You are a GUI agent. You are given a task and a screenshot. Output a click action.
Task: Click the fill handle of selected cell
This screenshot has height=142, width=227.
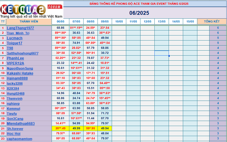point(169,56)
